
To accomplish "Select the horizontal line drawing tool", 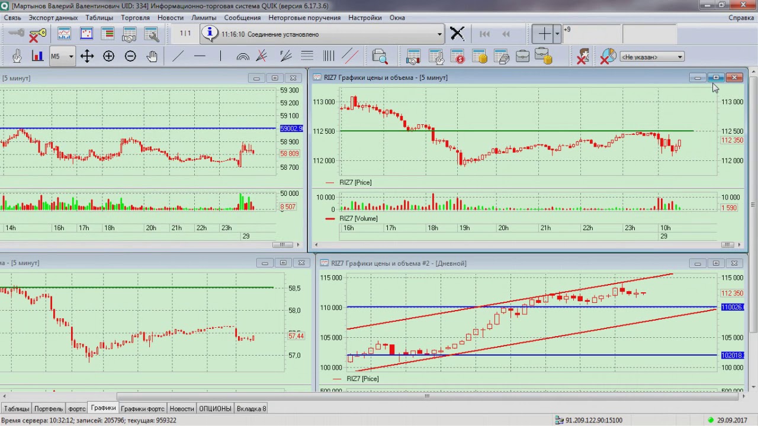I will pyautogui.click(x=200, y=56).
